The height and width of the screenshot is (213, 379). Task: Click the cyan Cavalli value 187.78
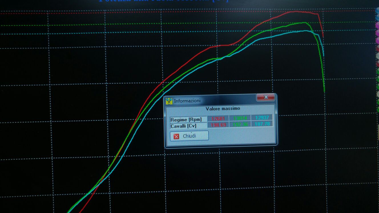[262, 124]
